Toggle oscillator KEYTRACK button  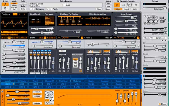tap(5, 35)
